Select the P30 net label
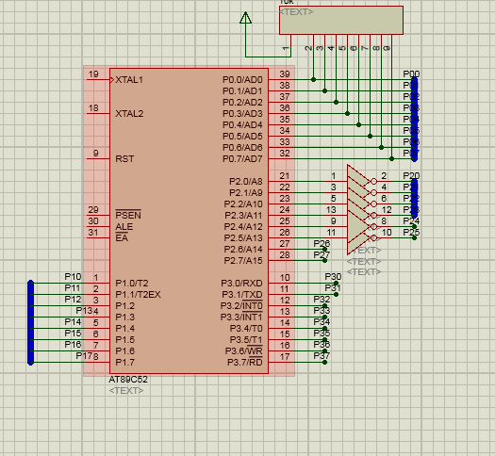 tap(333, 277)
